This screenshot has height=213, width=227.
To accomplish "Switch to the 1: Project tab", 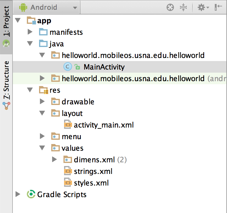I will [x=6, y=24].
